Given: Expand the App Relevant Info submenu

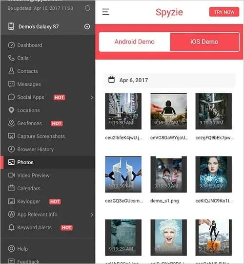Looking at the screenshot, I should click(92, 215).
